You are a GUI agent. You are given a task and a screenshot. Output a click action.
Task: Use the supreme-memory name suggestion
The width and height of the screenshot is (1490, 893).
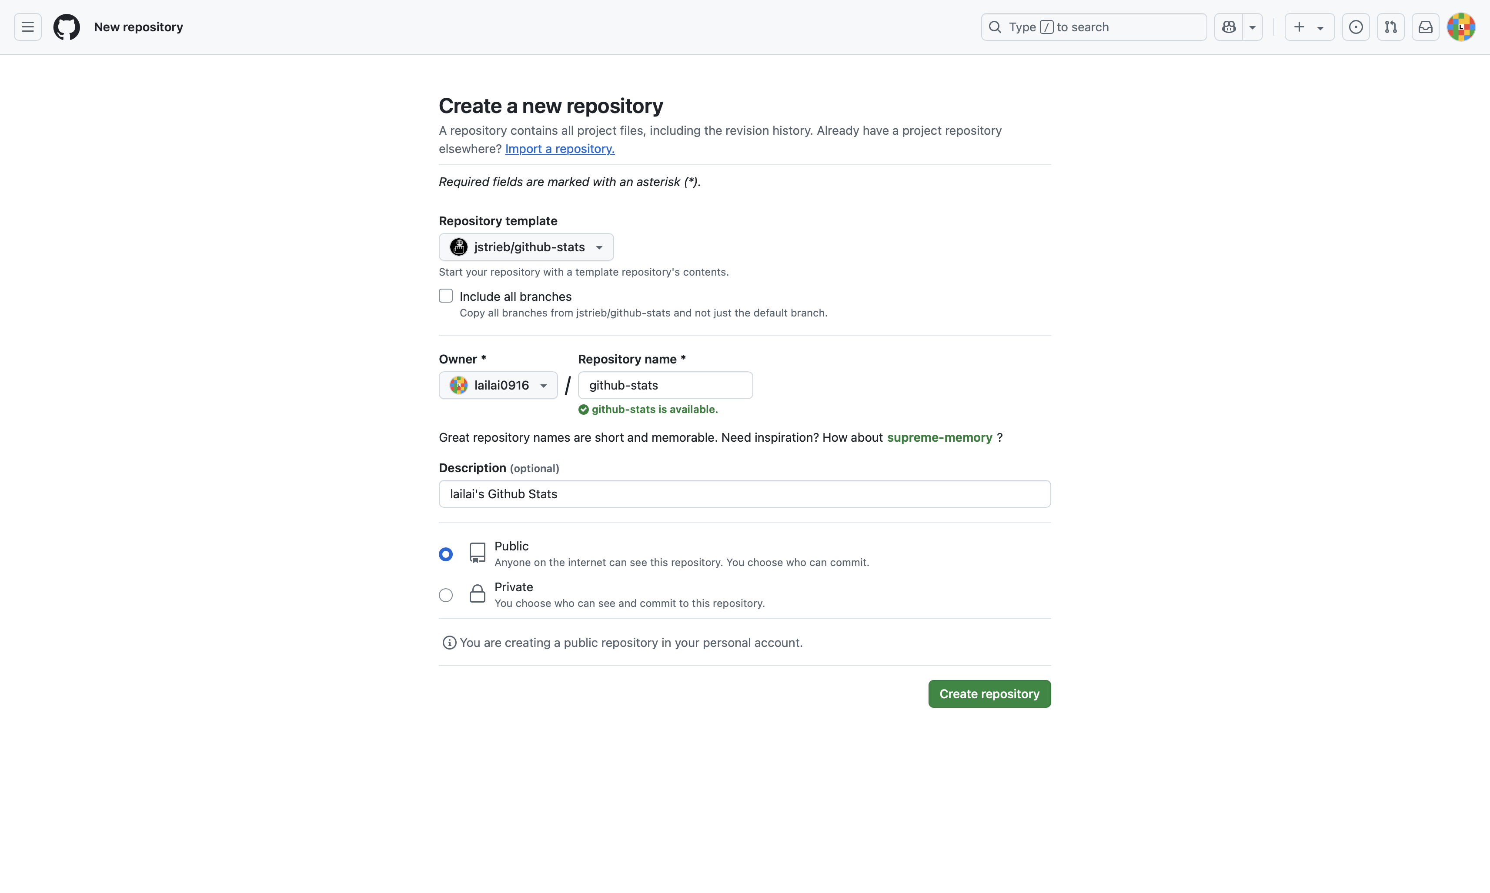click(939, 437)
